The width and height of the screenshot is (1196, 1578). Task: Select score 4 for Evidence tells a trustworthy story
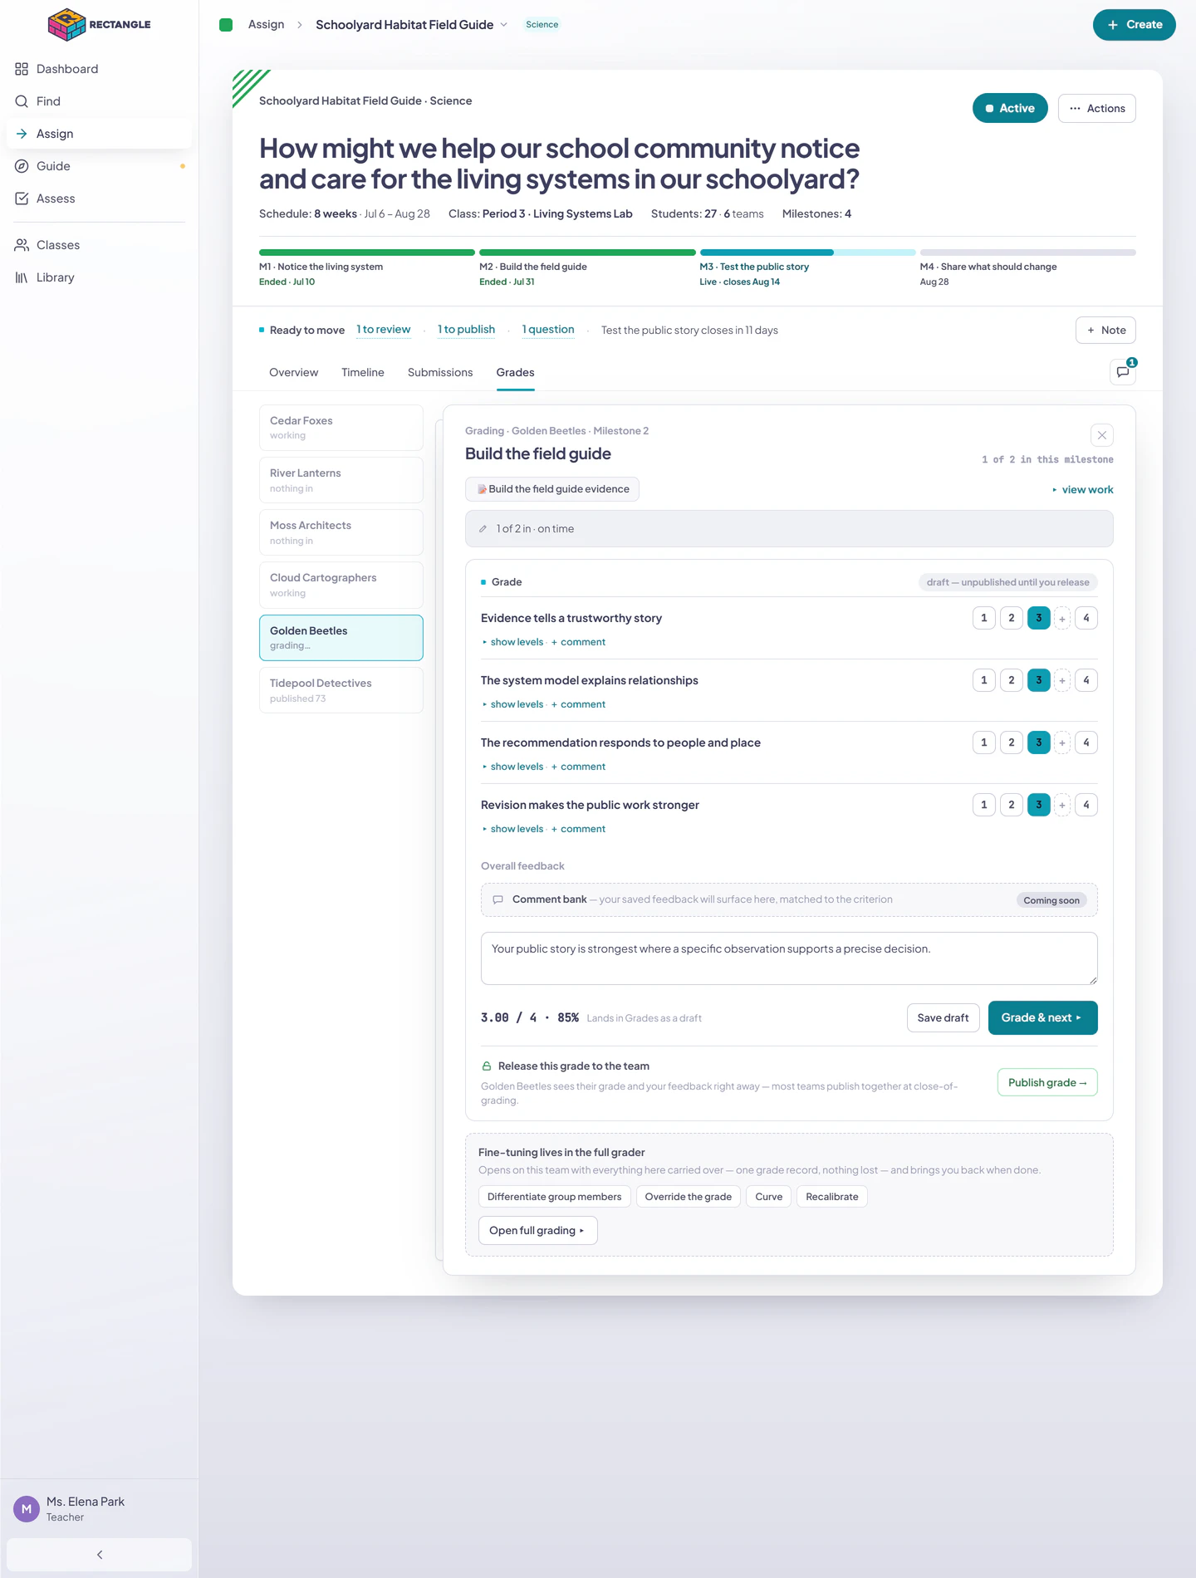(1086, 618)
